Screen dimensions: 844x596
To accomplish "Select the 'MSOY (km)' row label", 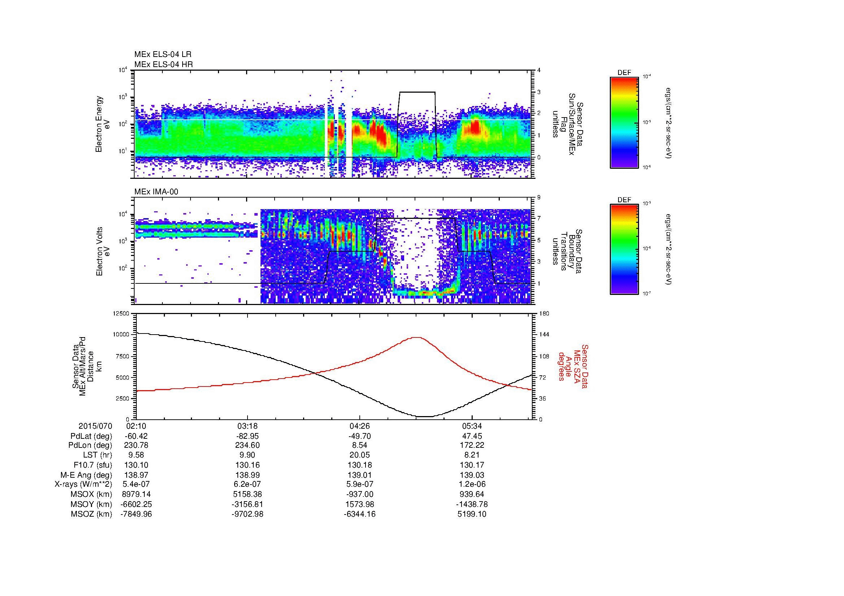I will pos(92,504).
